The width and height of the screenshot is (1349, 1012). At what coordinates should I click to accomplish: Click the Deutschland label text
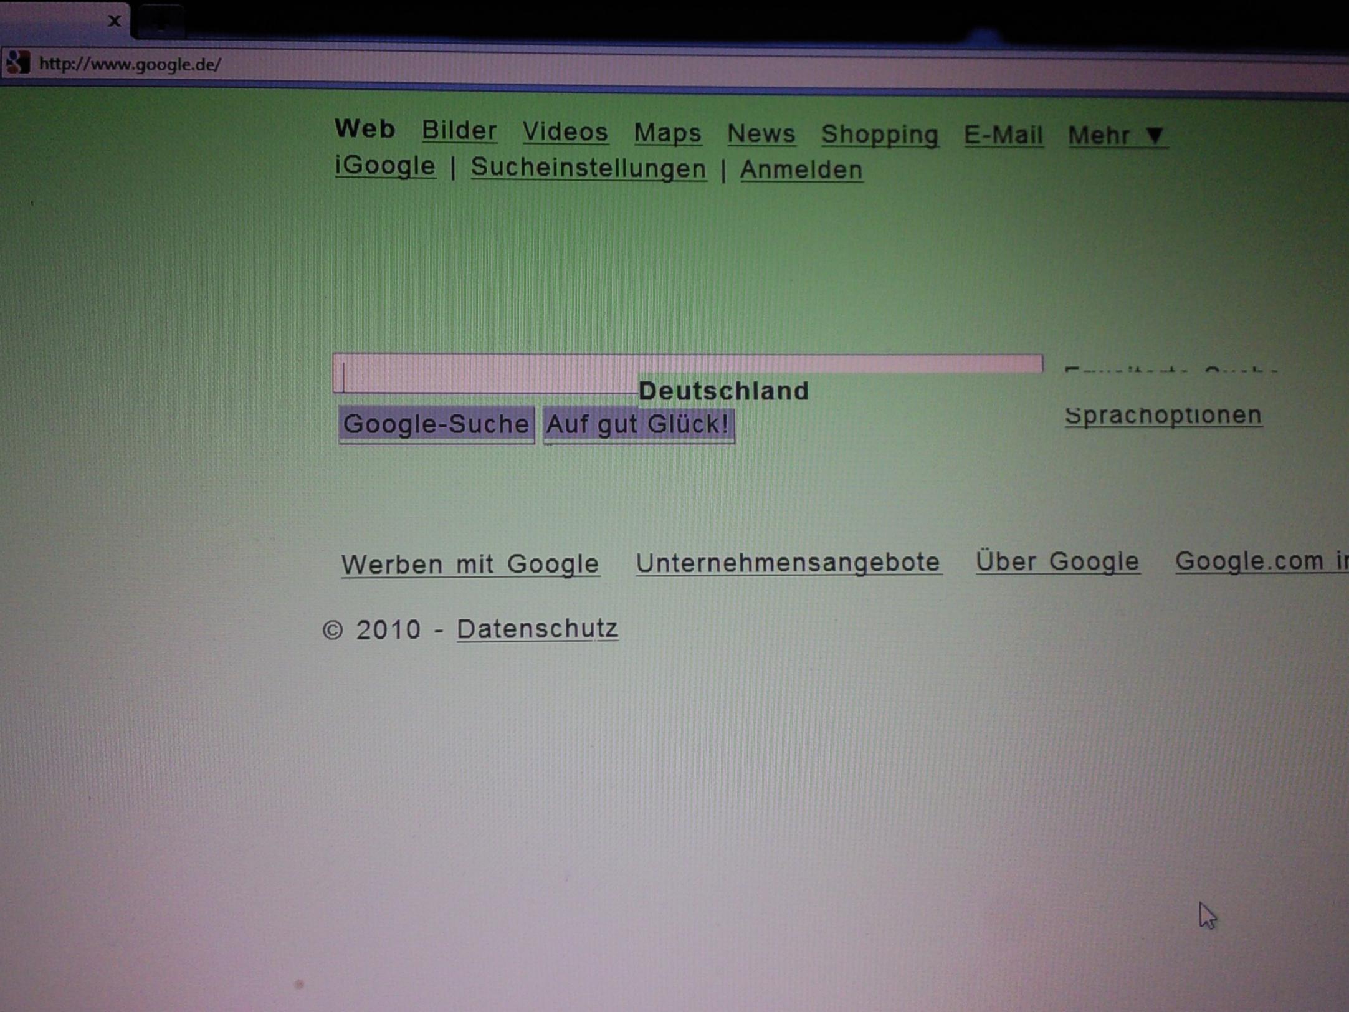(723, 391)
